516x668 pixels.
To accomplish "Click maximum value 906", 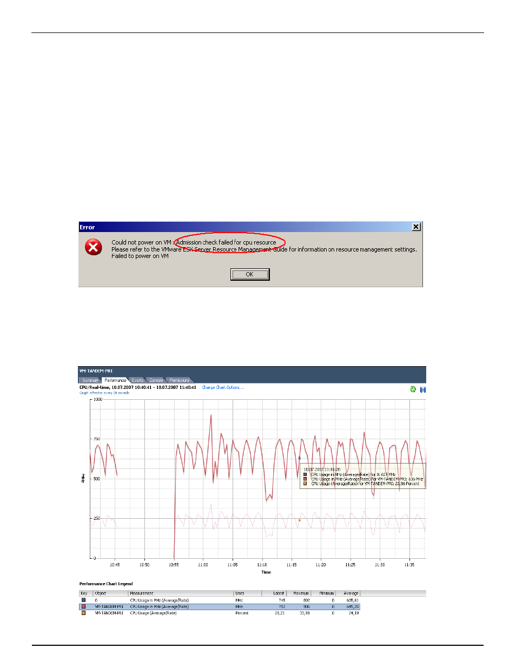I will (x=306, y=607).
